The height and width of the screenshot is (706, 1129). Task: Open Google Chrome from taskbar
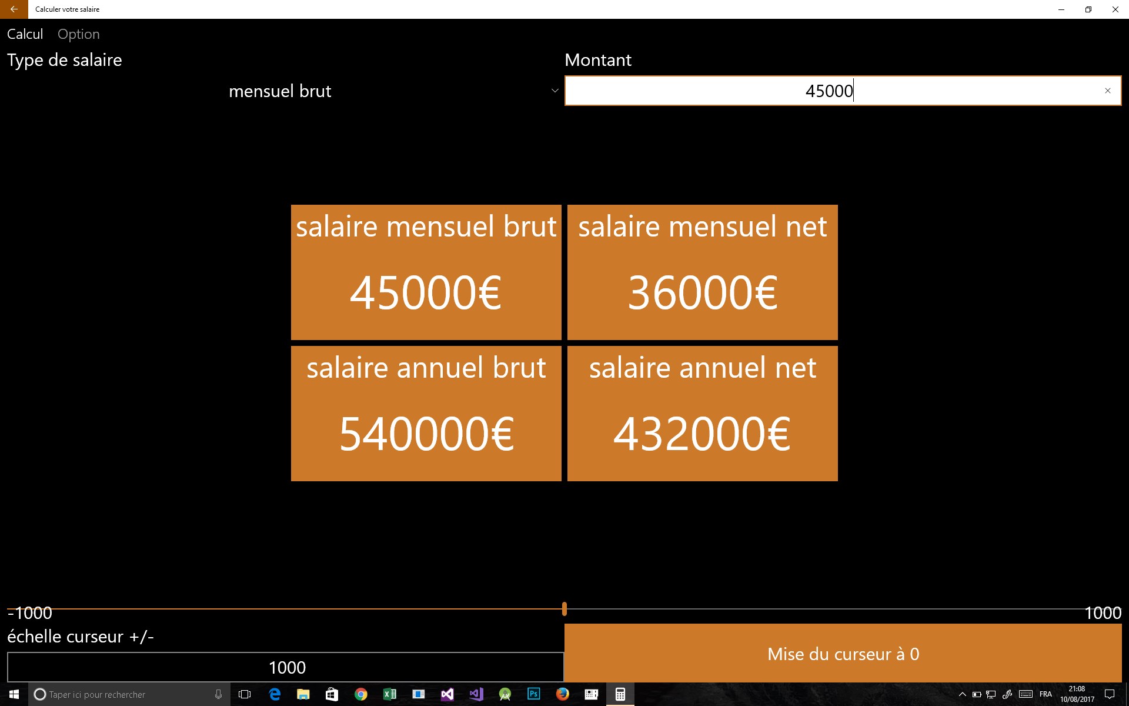click(x=360, y=694)
